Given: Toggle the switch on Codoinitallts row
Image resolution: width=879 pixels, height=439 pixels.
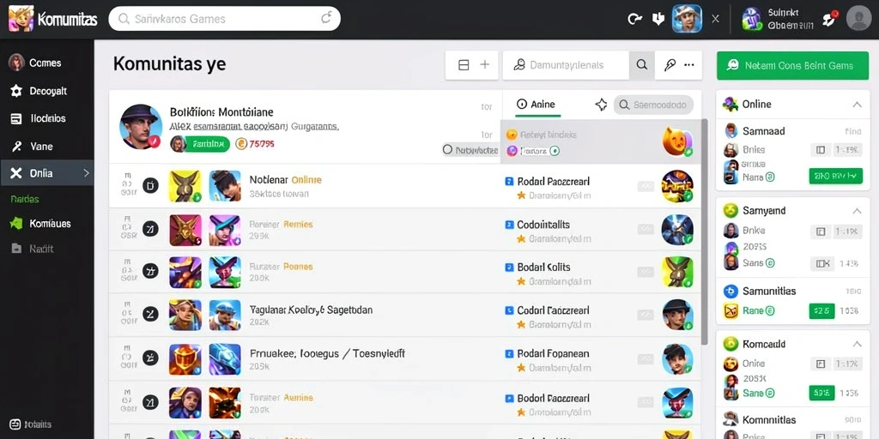Looking at the screenshot, I should [x=646, y=229].
